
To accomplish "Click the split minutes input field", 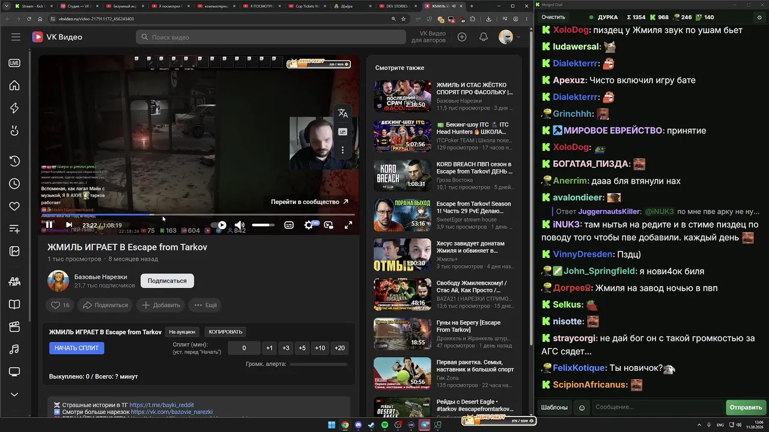I will [244, 348].
